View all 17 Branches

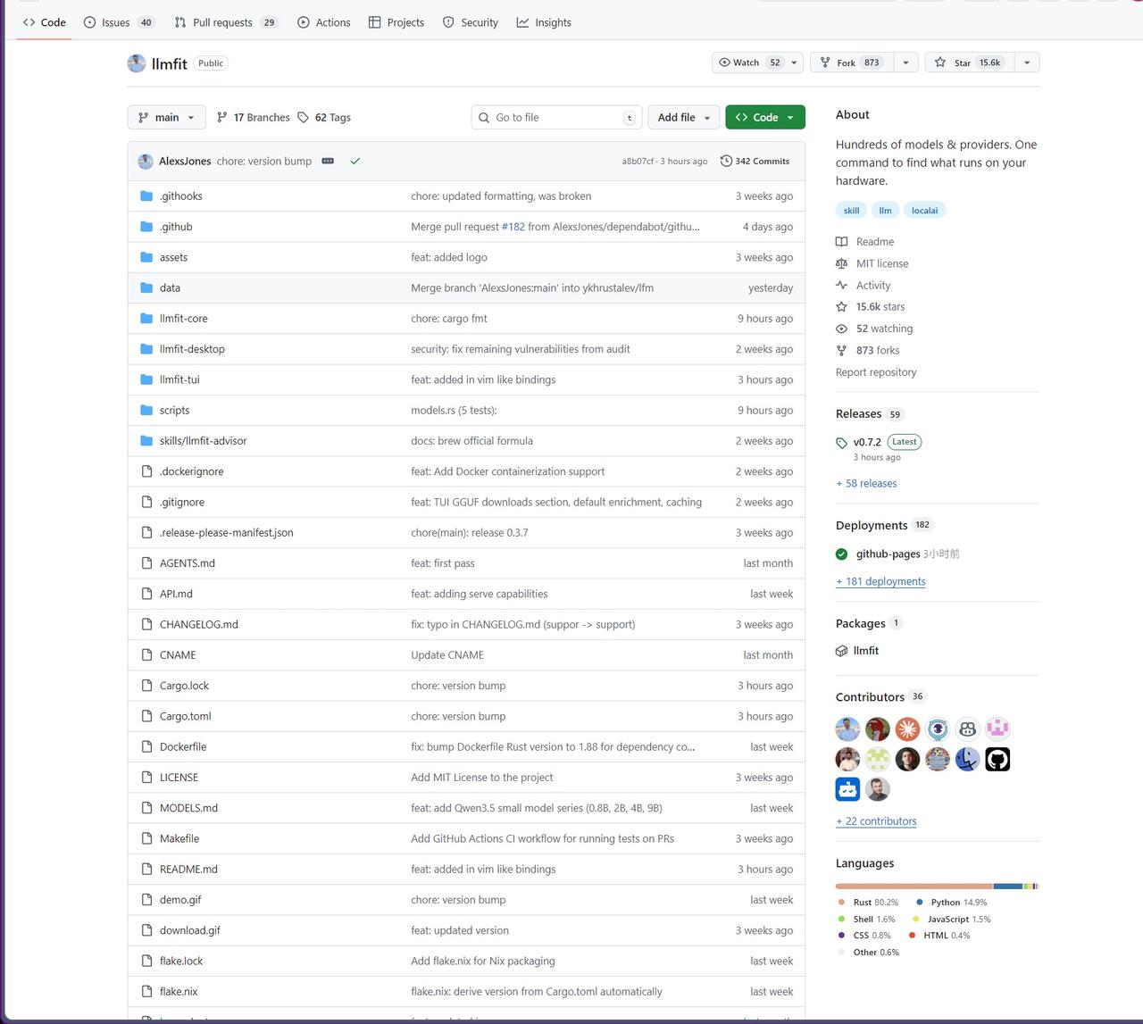[254, 118]
